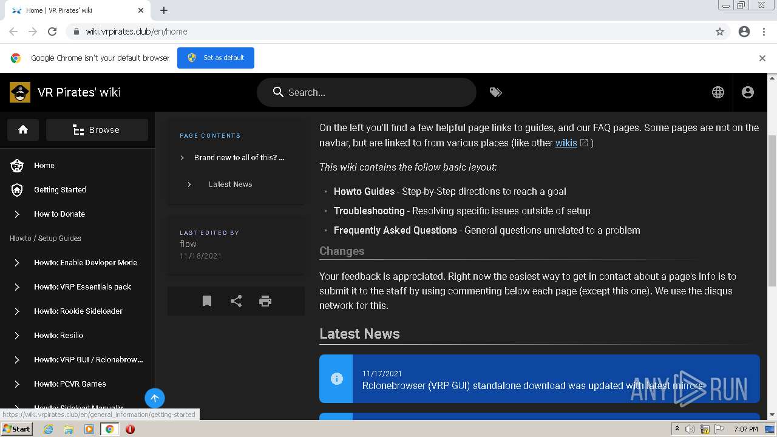Open Internet Explorer from taskbar
The height and width of the screenshot is (437, 777).
[48, 429]
